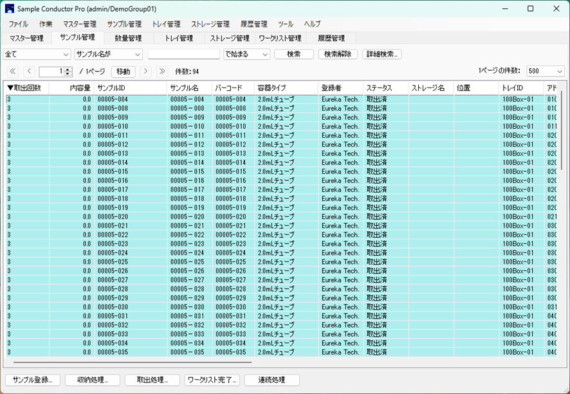Expand the サンプル名が field dropdown

108,55
